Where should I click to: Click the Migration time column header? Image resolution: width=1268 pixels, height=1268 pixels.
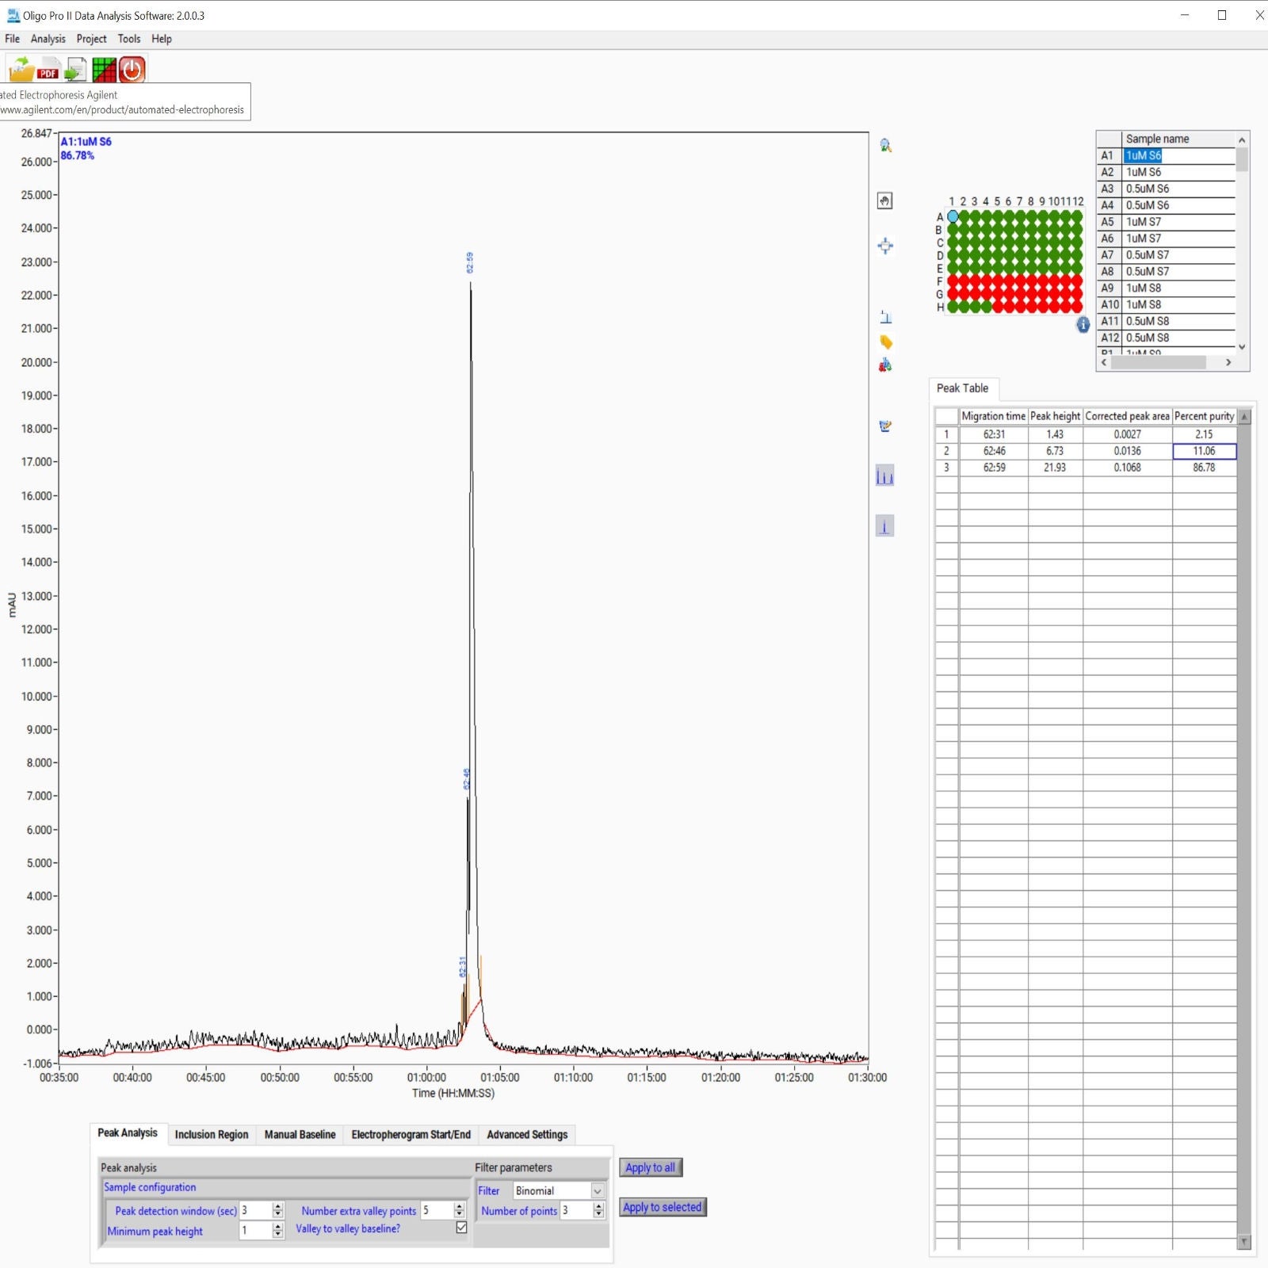click(x=993, y=416)
